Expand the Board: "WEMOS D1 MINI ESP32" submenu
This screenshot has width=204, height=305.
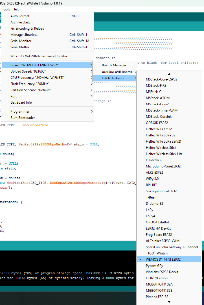(x=48, y=65)
